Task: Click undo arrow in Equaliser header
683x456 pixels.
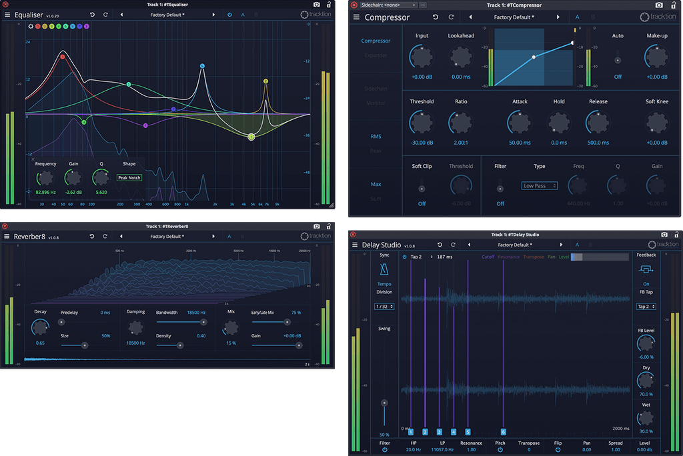Action: click(x=92, y=15)
